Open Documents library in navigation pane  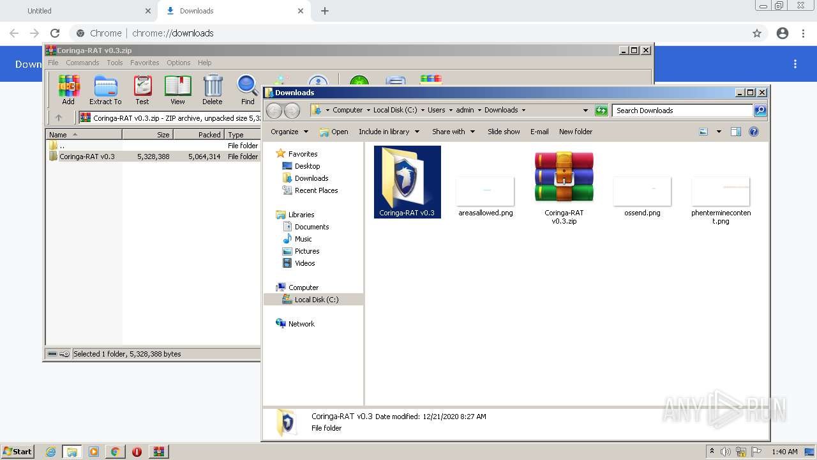pos(311,227)
